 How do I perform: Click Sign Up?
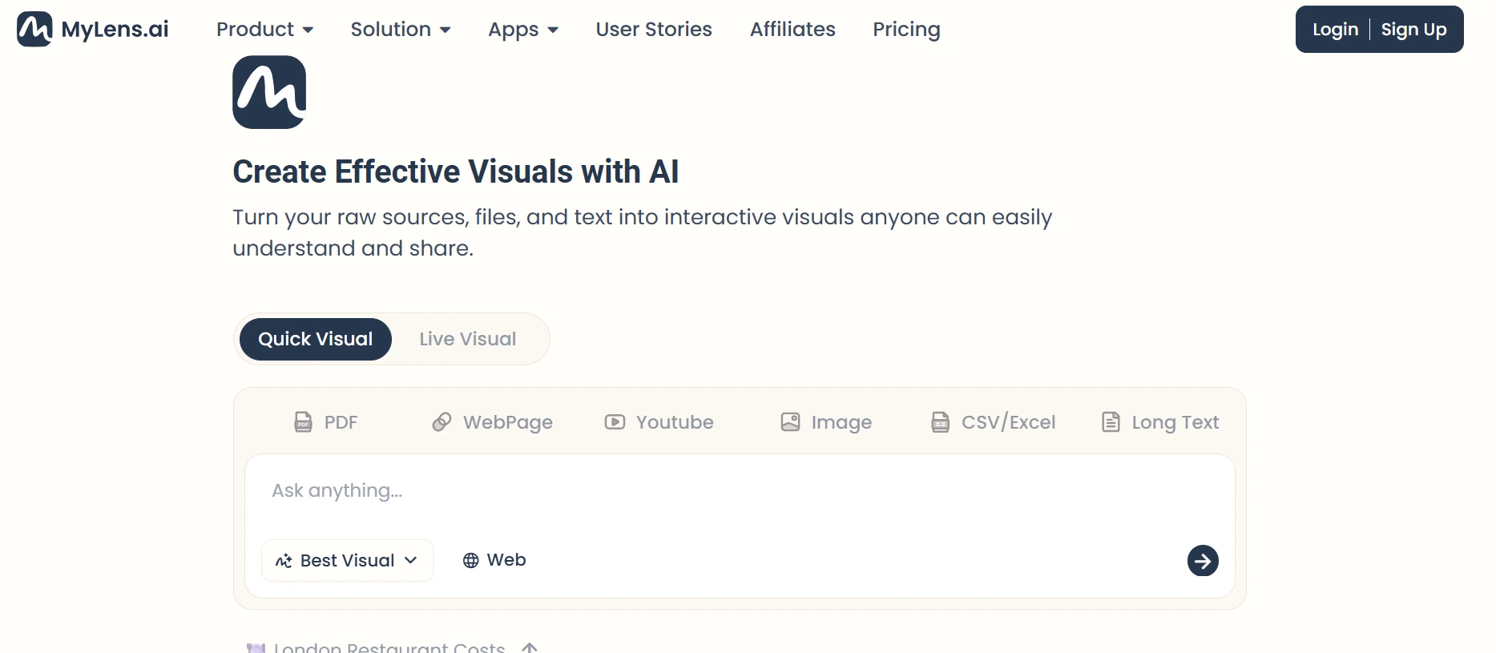(1413, 30)
